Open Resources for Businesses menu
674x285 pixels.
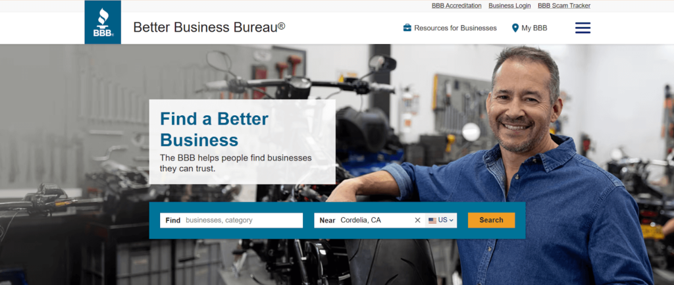click(x=450, y=28)
